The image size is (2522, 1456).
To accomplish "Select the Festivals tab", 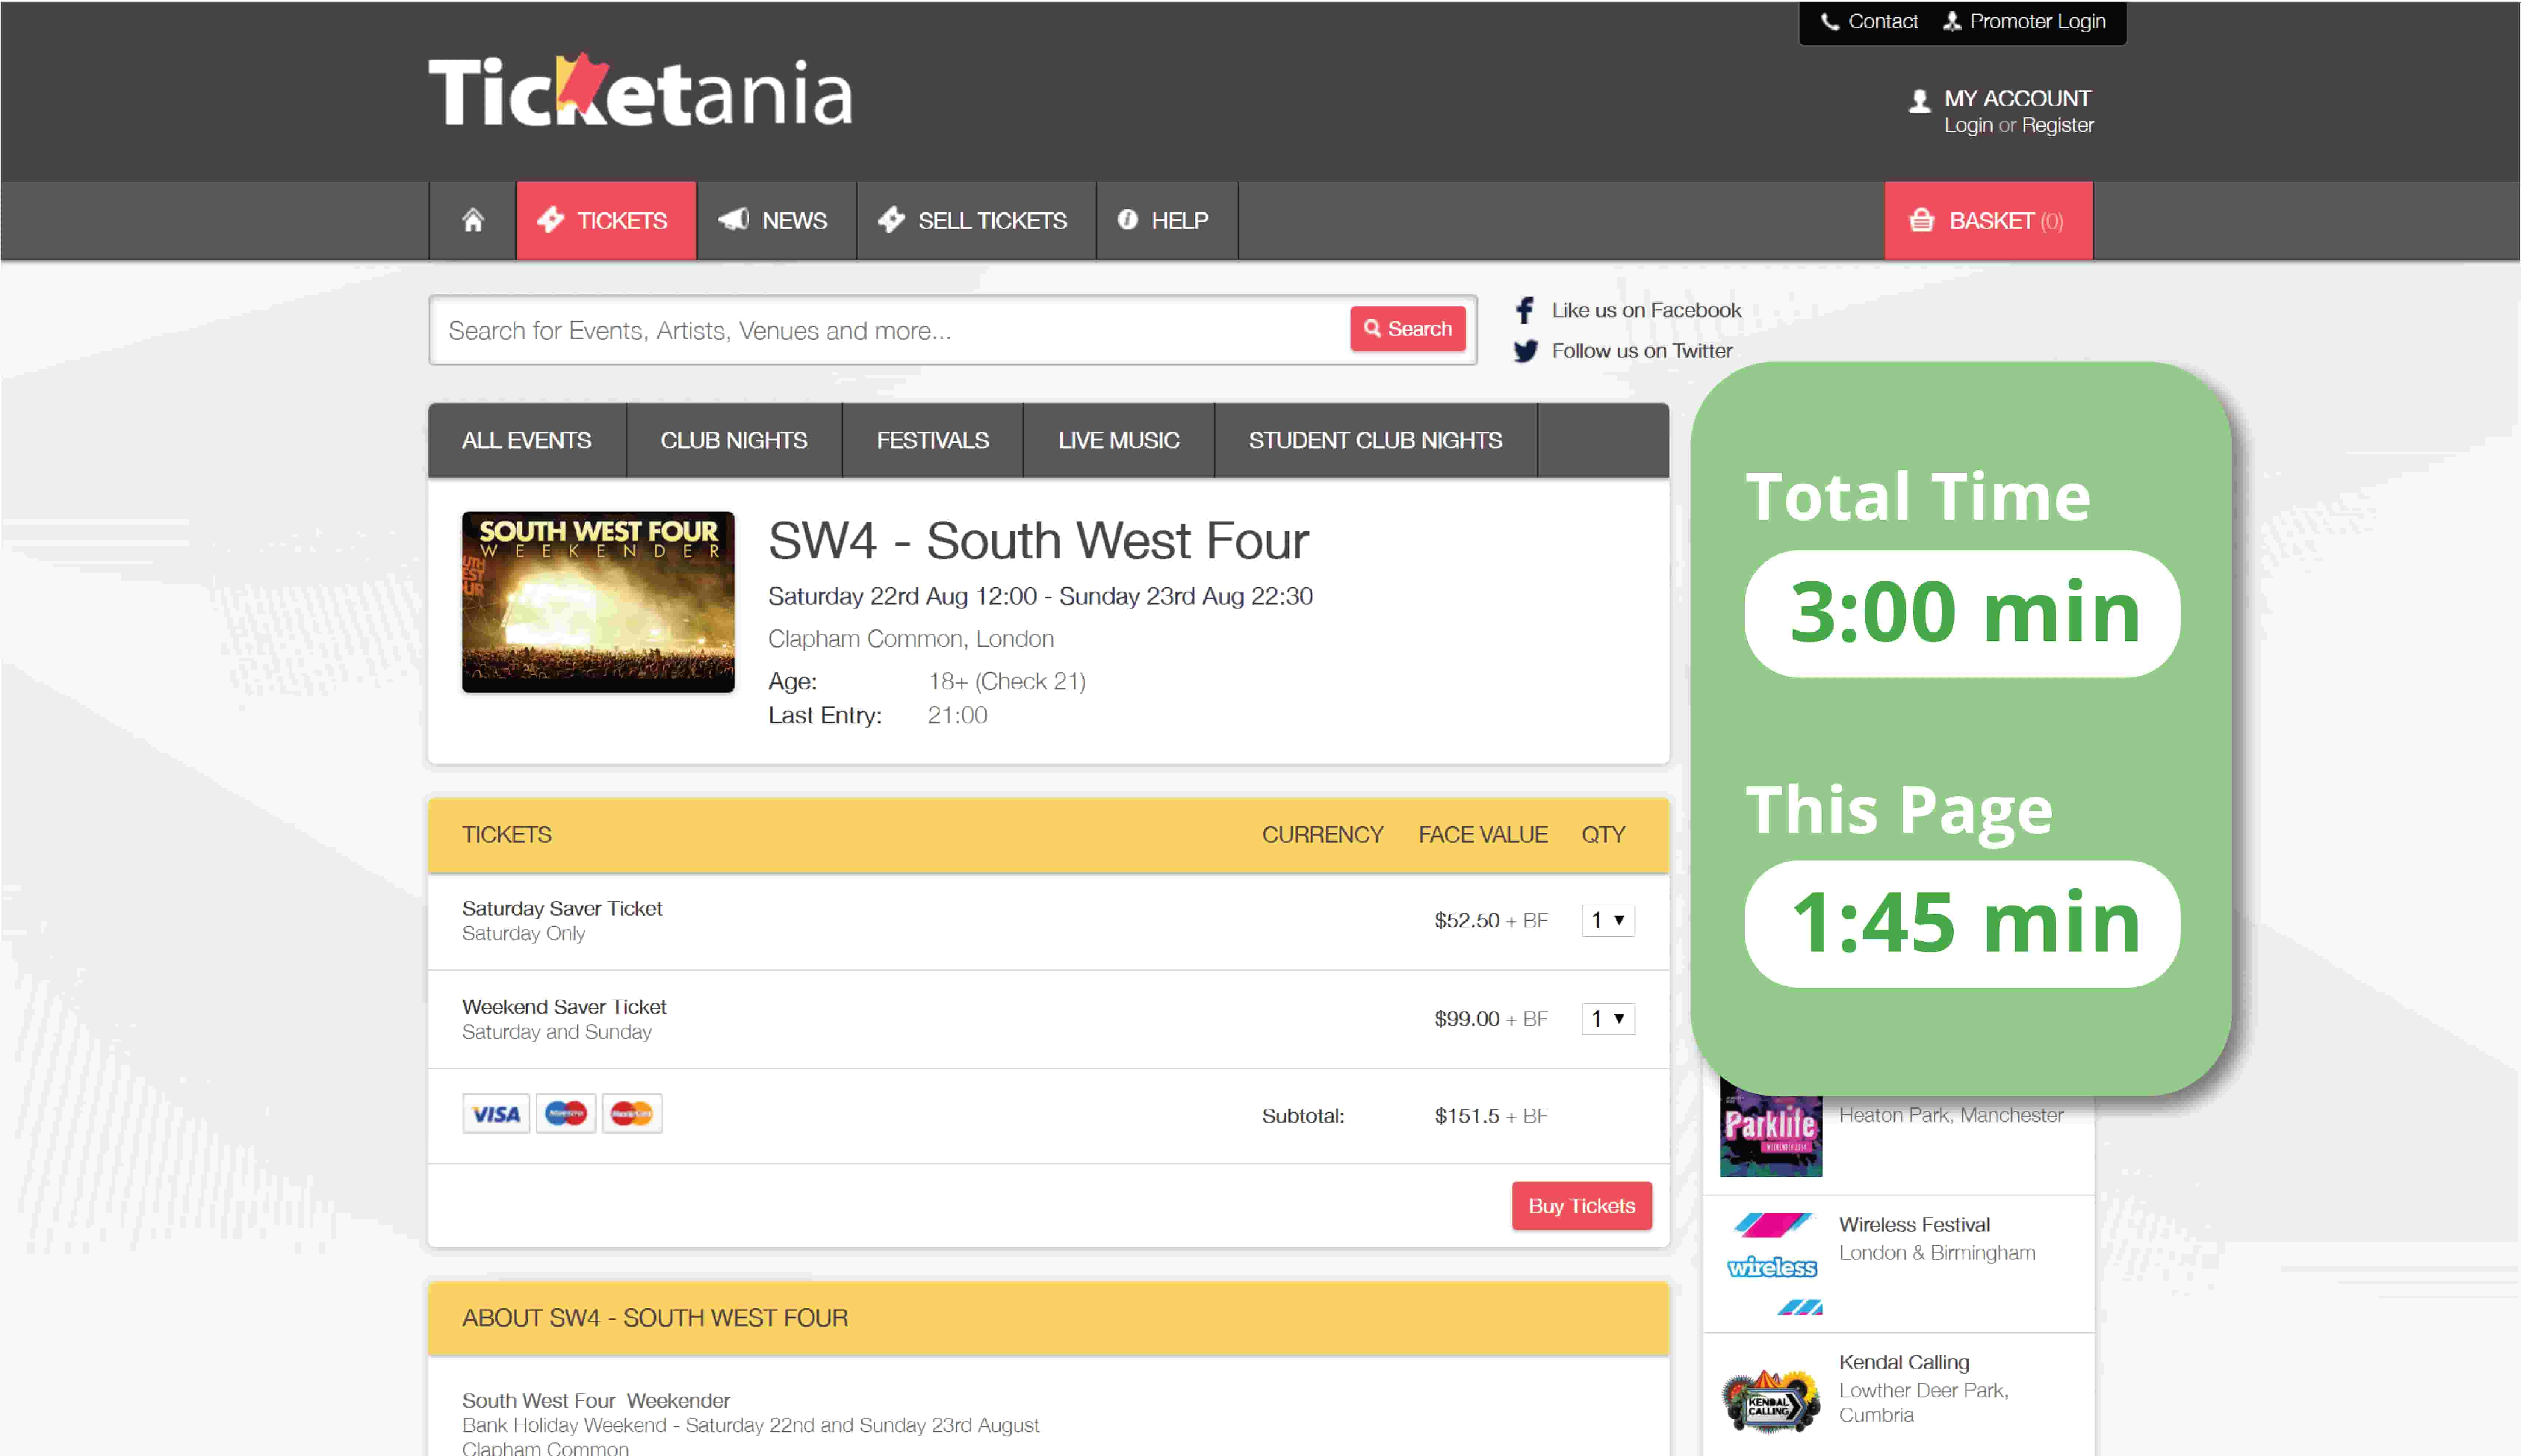I will (x=933, y=440).
